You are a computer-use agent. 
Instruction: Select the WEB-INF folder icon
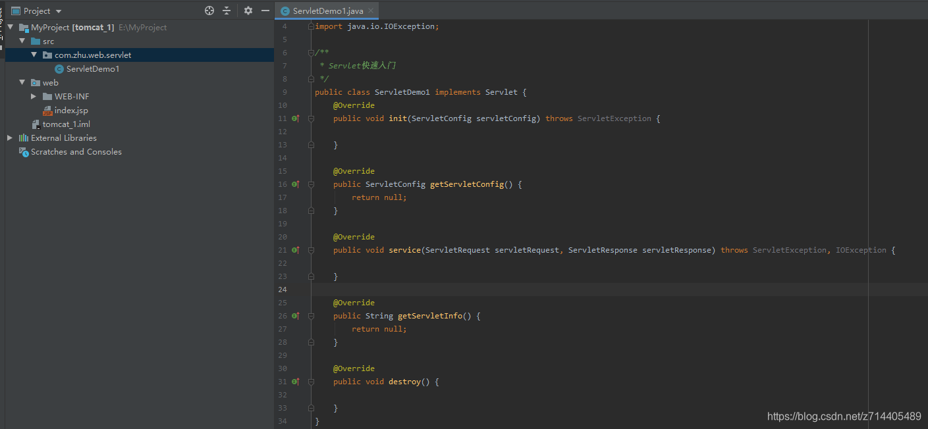click(47, 97)
